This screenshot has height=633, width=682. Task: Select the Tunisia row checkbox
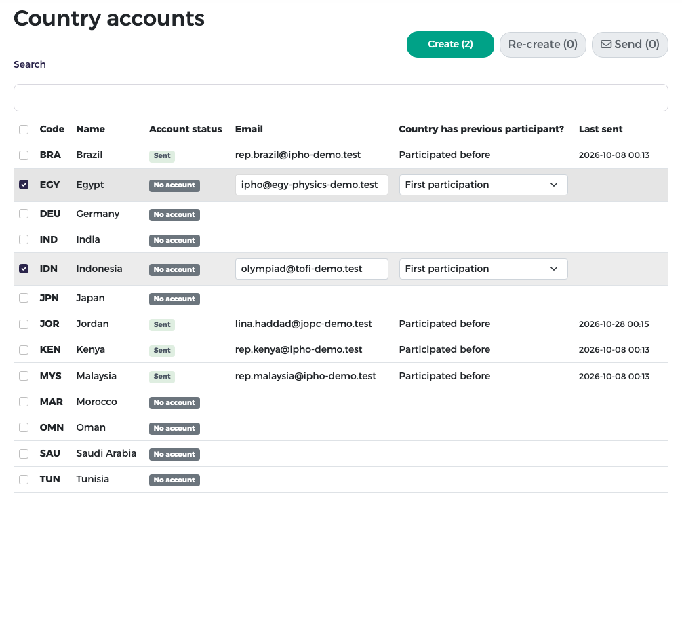(x=24, y=479)
